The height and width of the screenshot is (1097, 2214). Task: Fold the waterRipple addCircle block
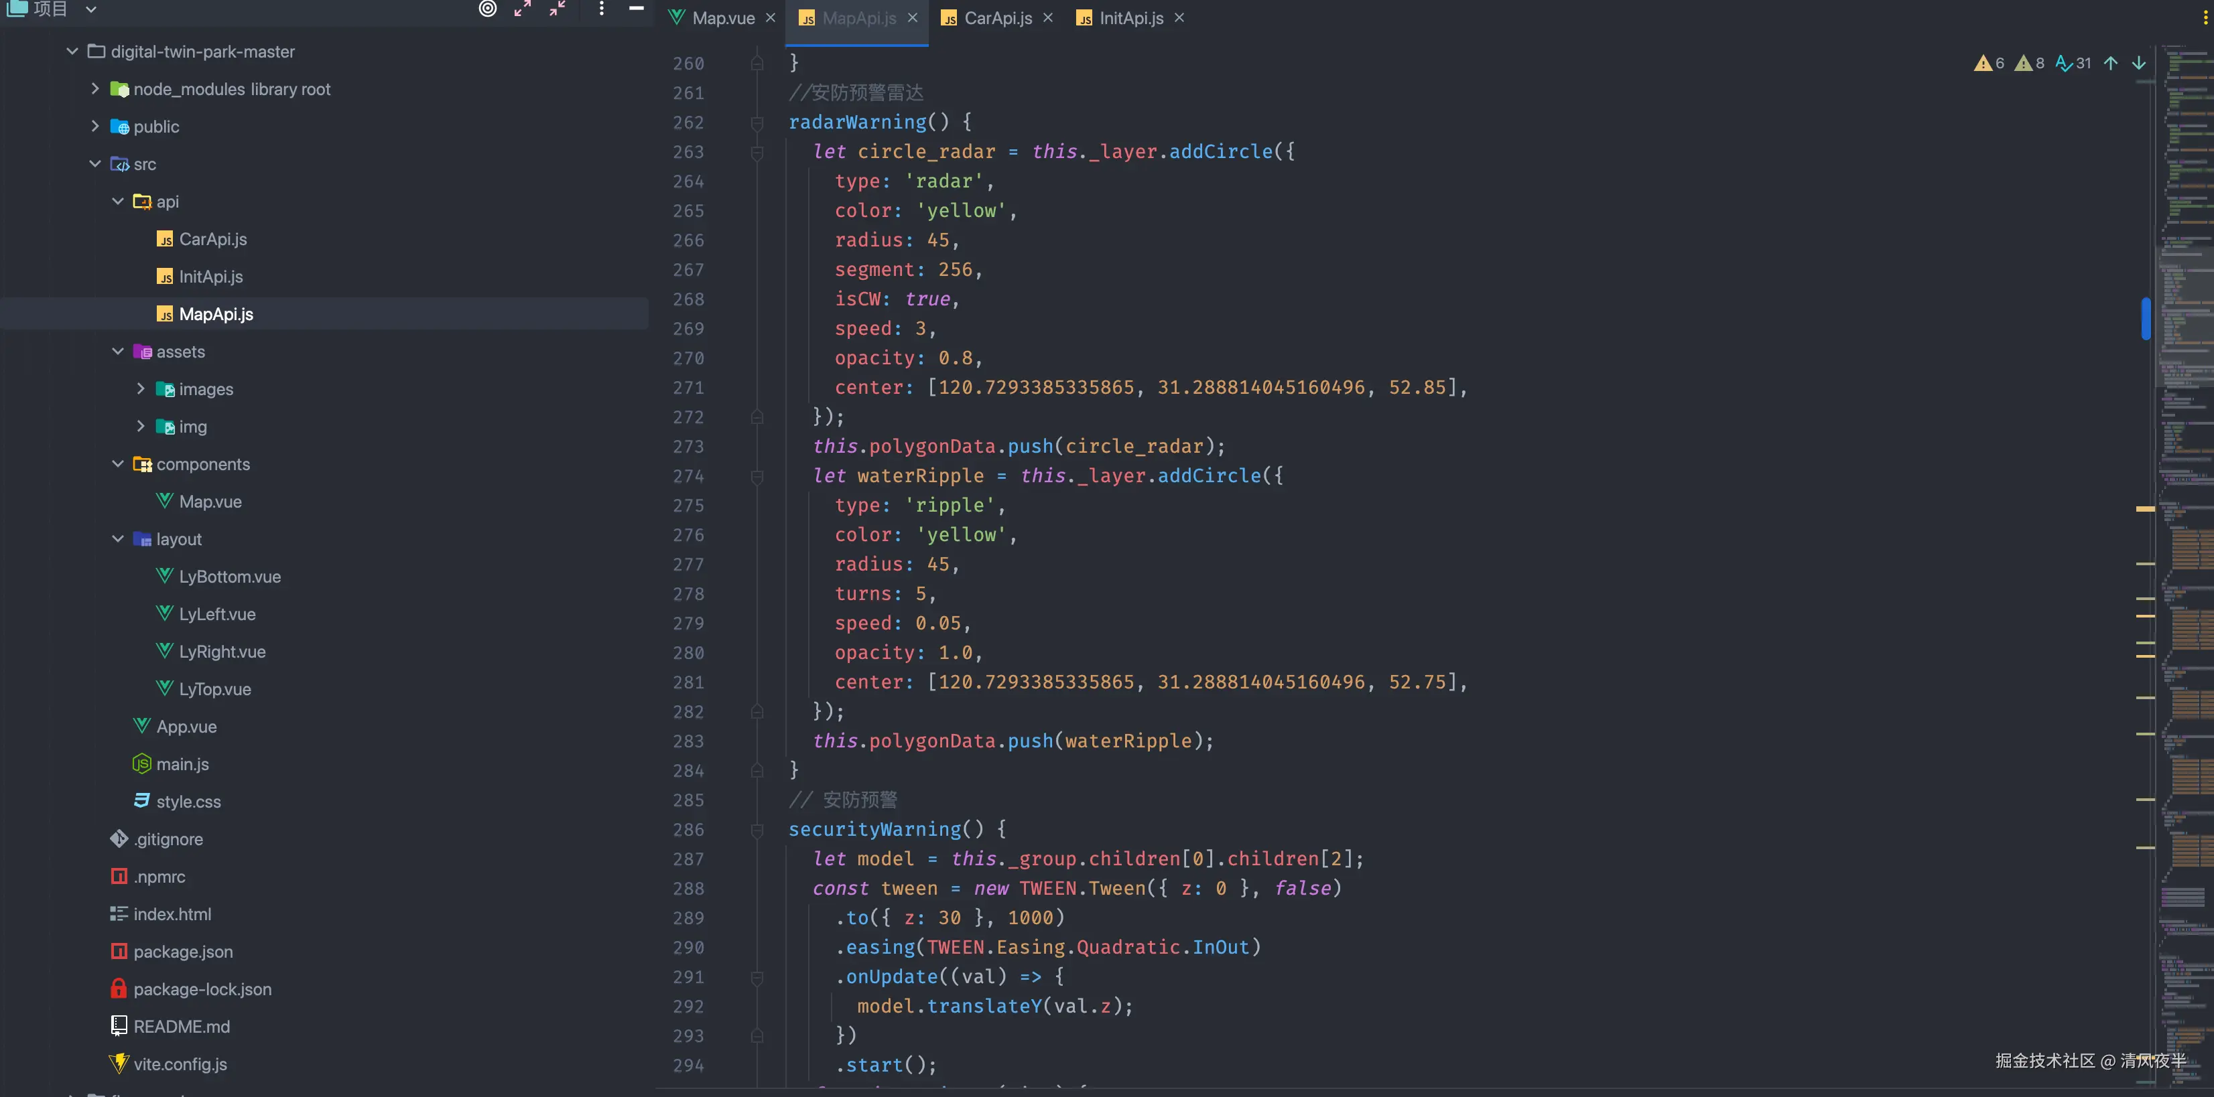tap(757, 477)
